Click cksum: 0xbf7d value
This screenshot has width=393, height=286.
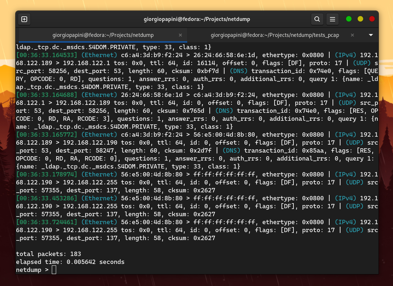point(195,71)
